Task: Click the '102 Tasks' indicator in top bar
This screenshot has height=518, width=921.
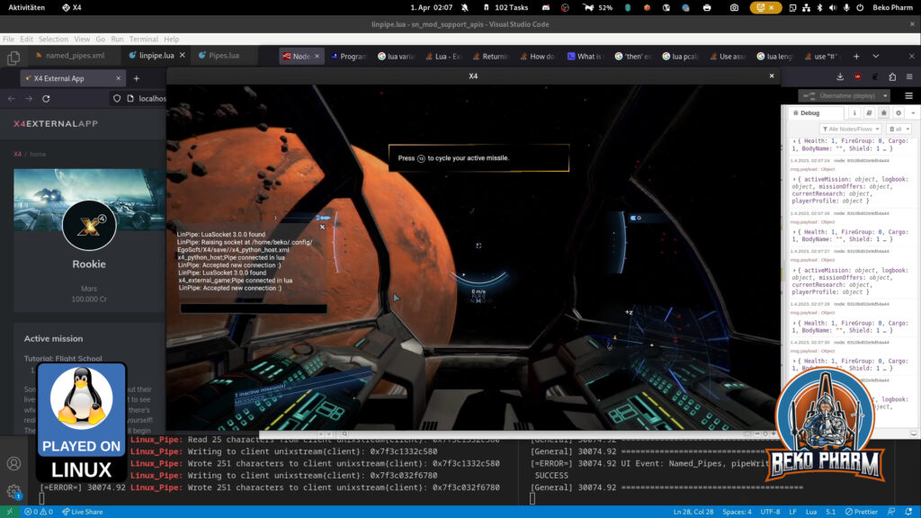Action: (x=505, y=7)
